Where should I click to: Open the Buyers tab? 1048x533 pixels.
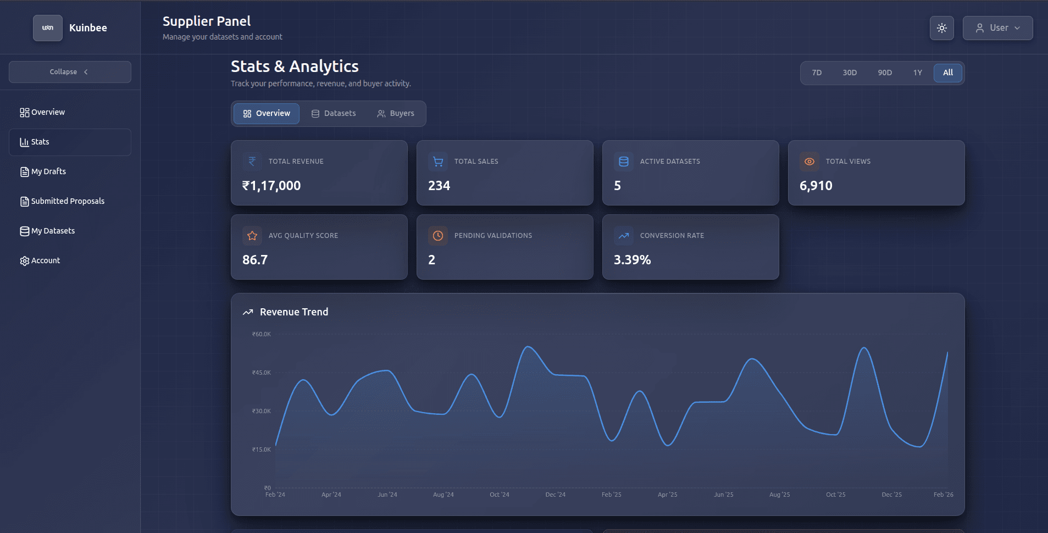[396, 113]
